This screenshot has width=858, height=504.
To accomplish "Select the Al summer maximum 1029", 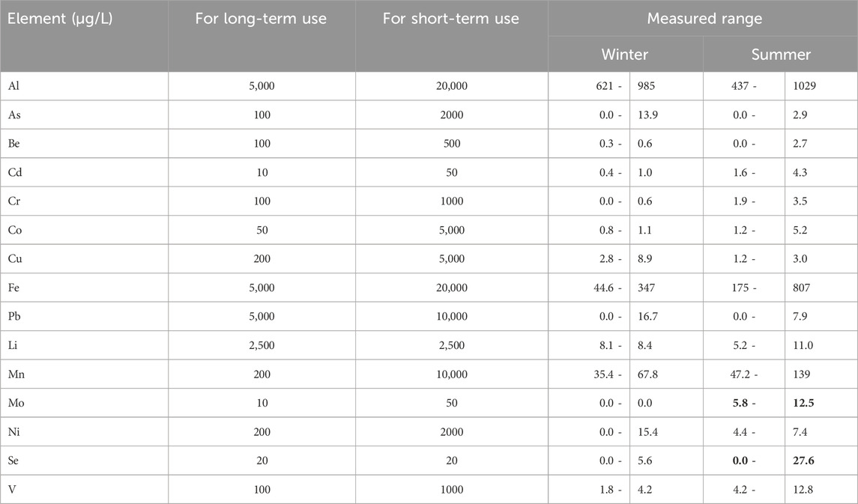I will tap(804, 86).
